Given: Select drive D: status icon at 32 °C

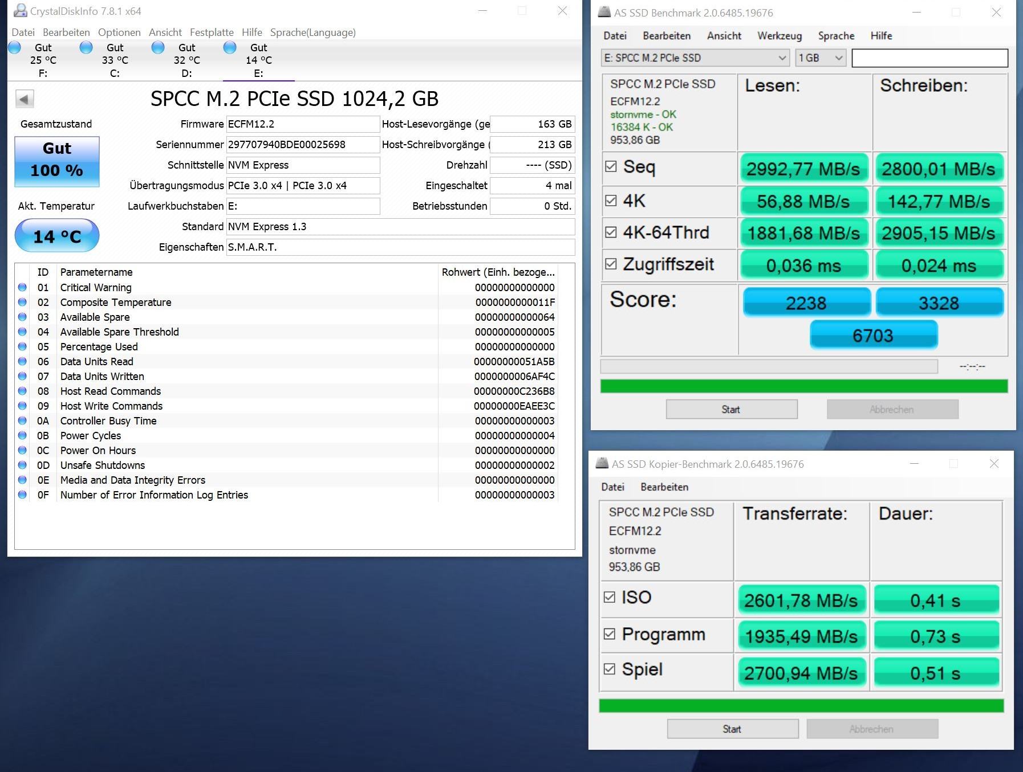Looking at the screenshot, I should tap(158, 47).
